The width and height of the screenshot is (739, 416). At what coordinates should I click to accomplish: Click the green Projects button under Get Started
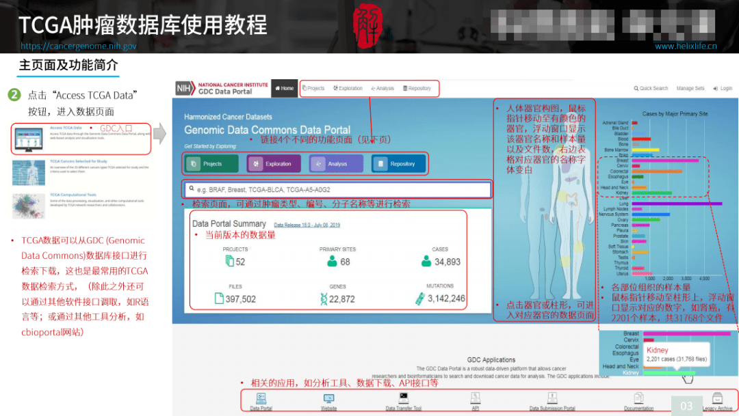[x=211, y=164]
